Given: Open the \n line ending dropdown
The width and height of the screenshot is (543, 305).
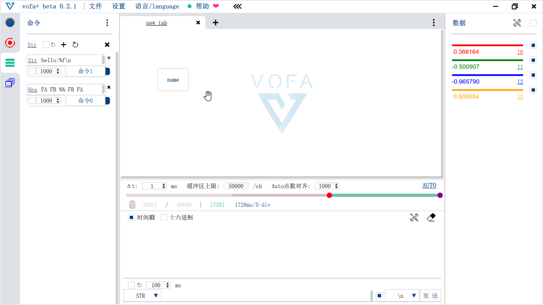Looking at the screenshot, I should click(402, 296).
